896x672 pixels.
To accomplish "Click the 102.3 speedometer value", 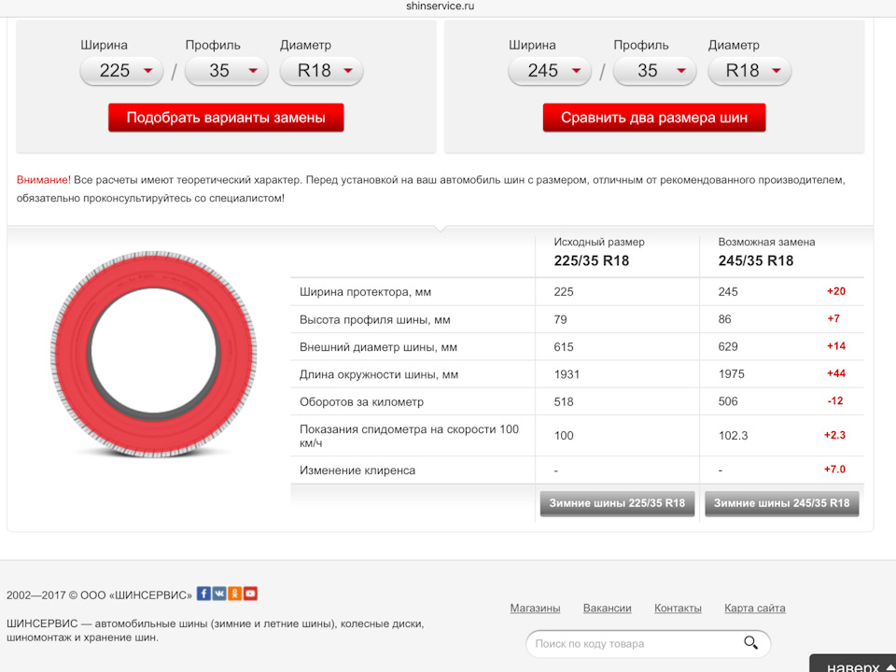I will pyautogui.click(x=734, y=436).
